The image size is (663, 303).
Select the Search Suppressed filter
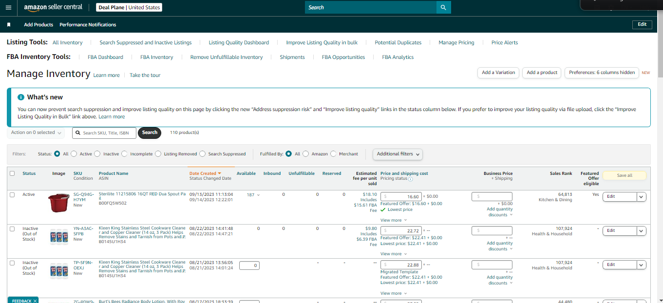pos(203,154)
